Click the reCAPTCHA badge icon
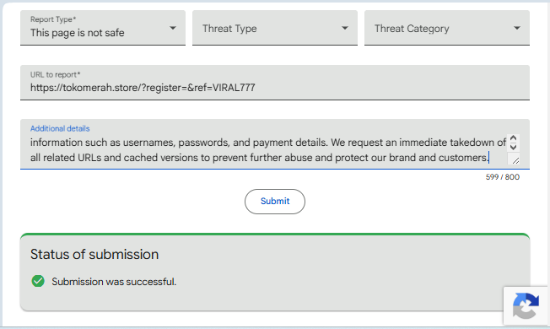This screenshot has width=550, height=329. [x=526, y=306]
